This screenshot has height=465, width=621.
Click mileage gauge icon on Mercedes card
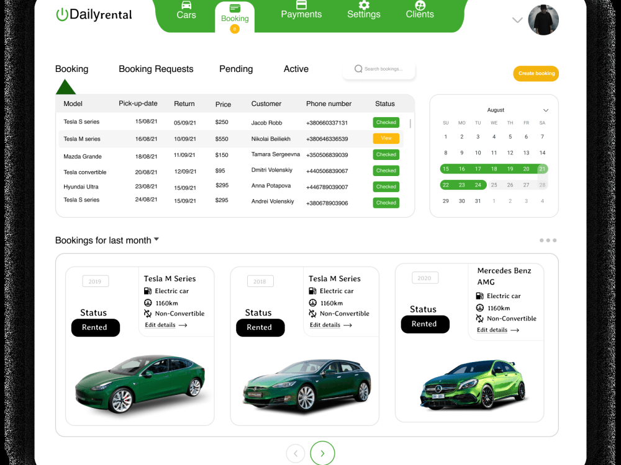[x=479, y=308]
